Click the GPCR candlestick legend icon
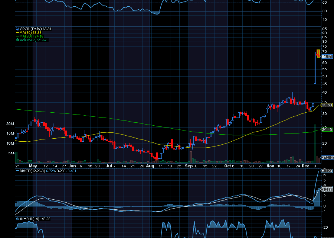Screen dimensions: 334x238 pos(17,29)
